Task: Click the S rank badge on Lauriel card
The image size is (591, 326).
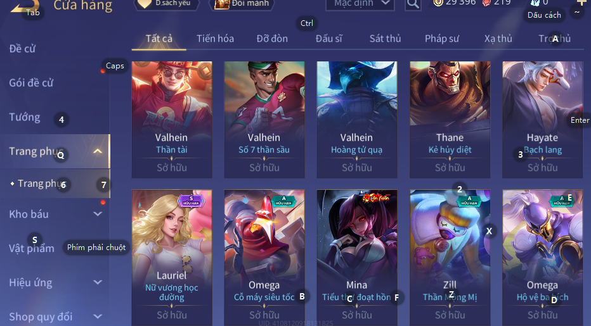Action: [191, 200]
